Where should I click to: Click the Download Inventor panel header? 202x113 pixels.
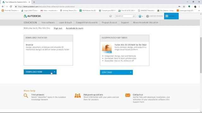tap(48, 38)
